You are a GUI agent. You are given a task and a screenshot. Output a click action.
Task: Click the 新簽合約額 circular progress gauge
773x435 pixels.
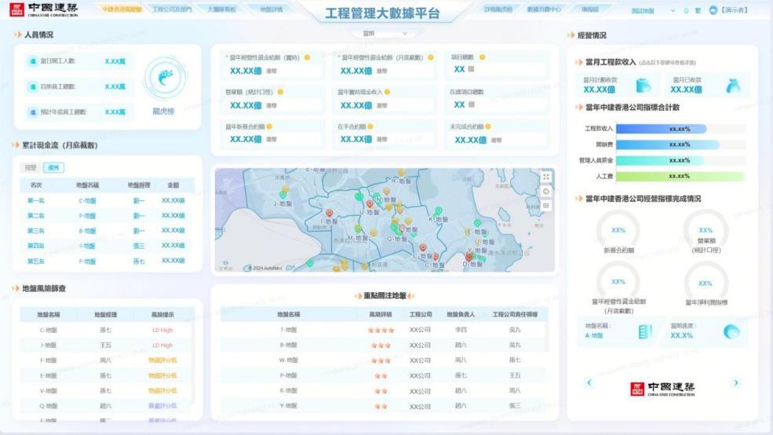click(x=618, y=231)
